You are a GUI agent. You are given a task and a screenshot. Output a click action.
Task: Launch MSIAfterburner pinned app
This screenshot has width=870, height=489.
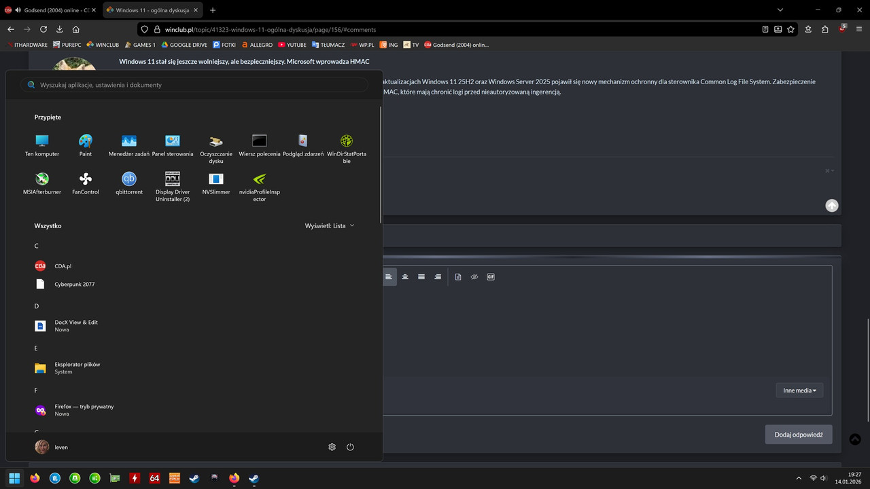pos(42,183)
